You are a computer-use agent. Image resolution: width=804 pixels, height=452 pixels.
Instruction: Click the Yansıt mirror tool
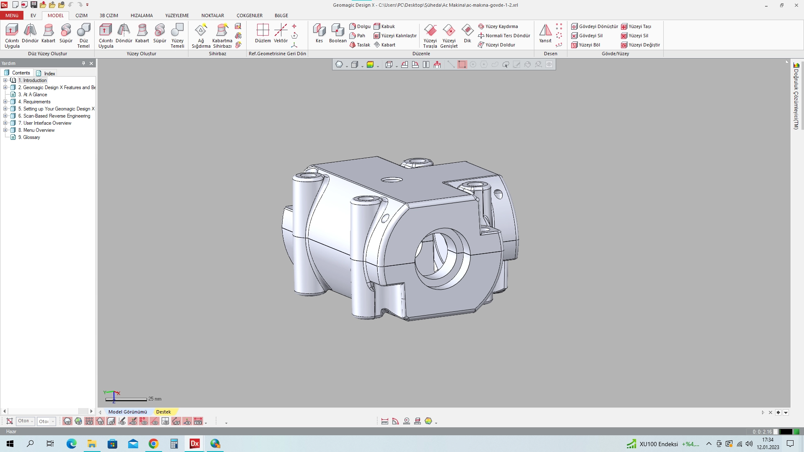tap(545, 33)
